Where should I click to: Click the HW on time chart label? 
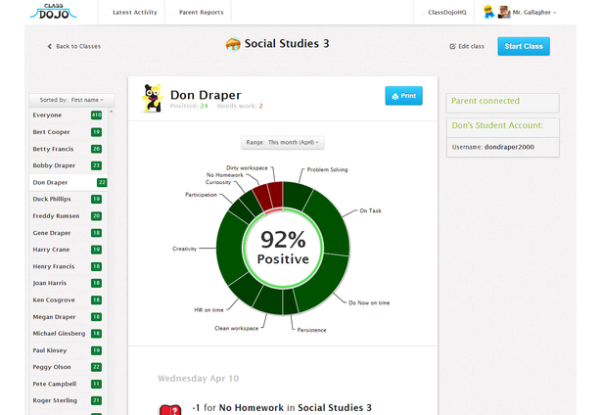[208, 310]
